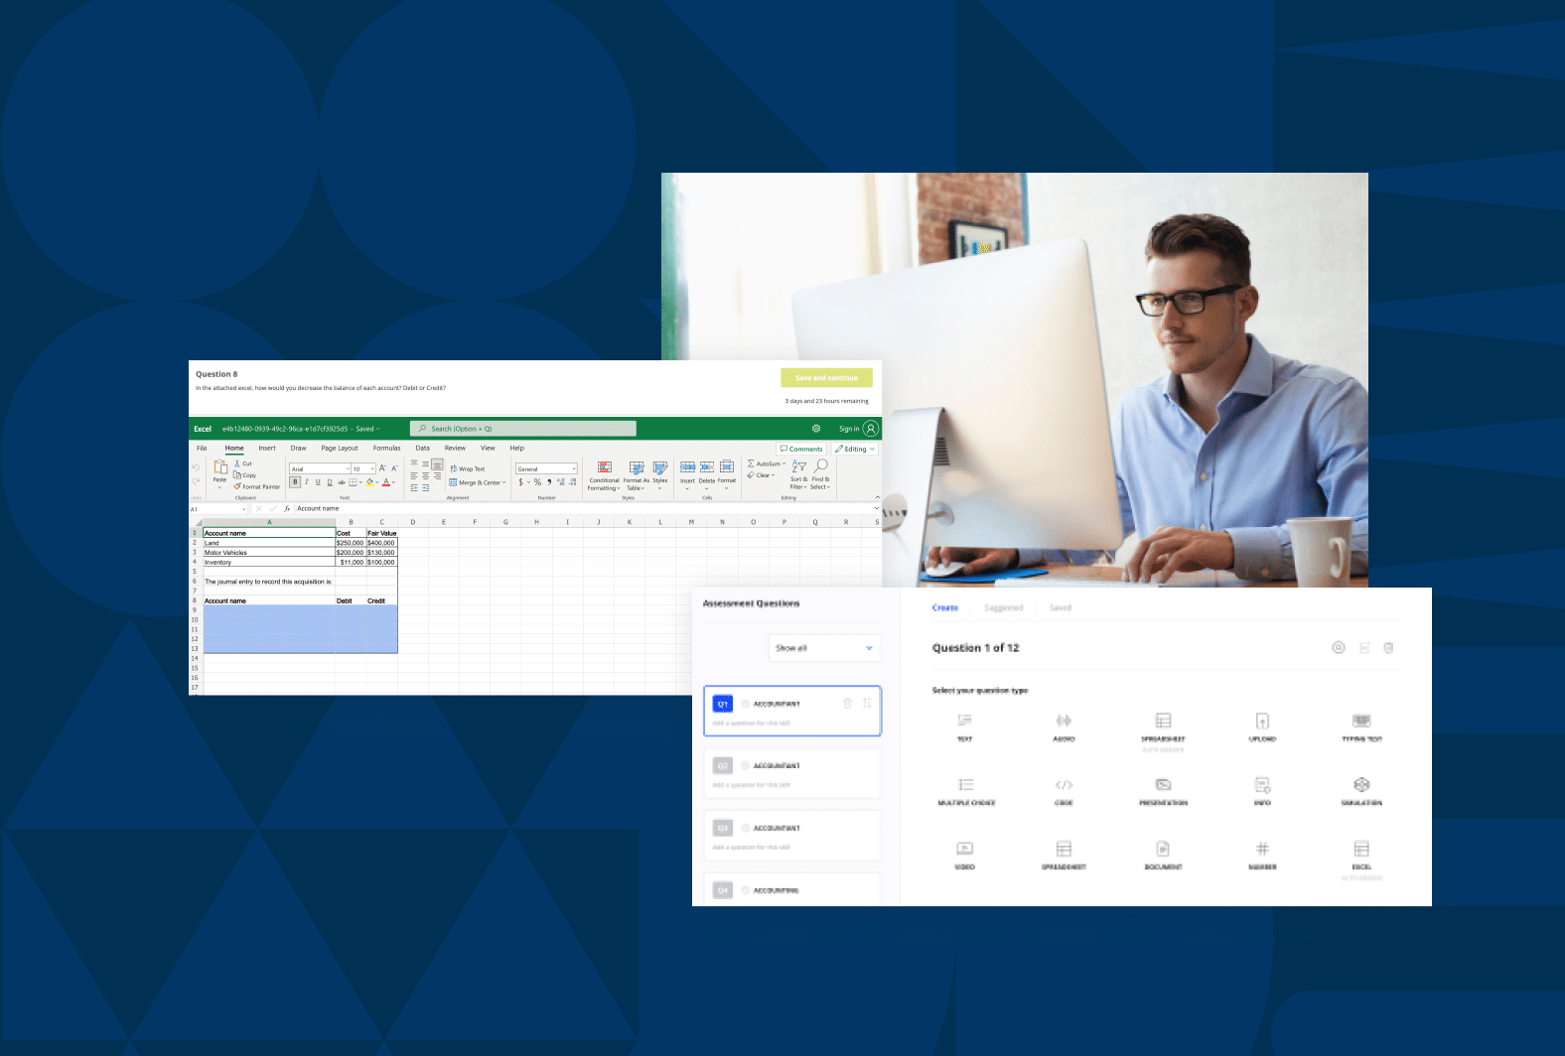Viewport: 1565px width, 1056px height.
Task: Select the Q2 question card badge
Action: 723,765
